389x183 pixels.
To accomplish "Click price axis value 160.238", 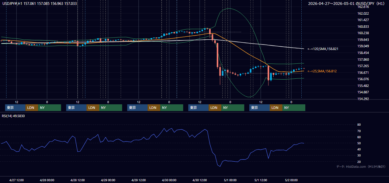I will (x=363, y=33).
